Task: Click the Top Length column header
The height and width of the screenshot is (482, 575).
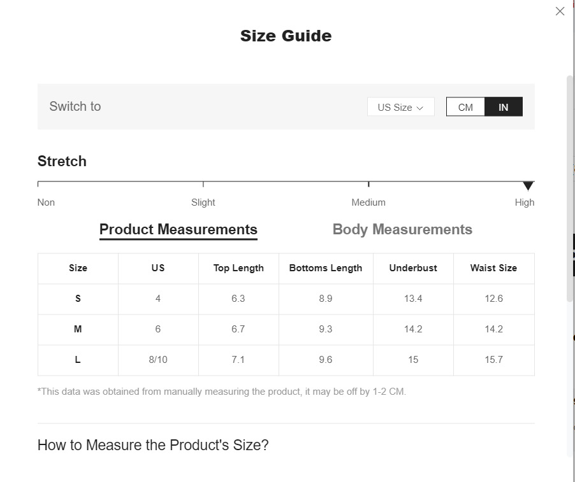Action: (x=238, y=268)
